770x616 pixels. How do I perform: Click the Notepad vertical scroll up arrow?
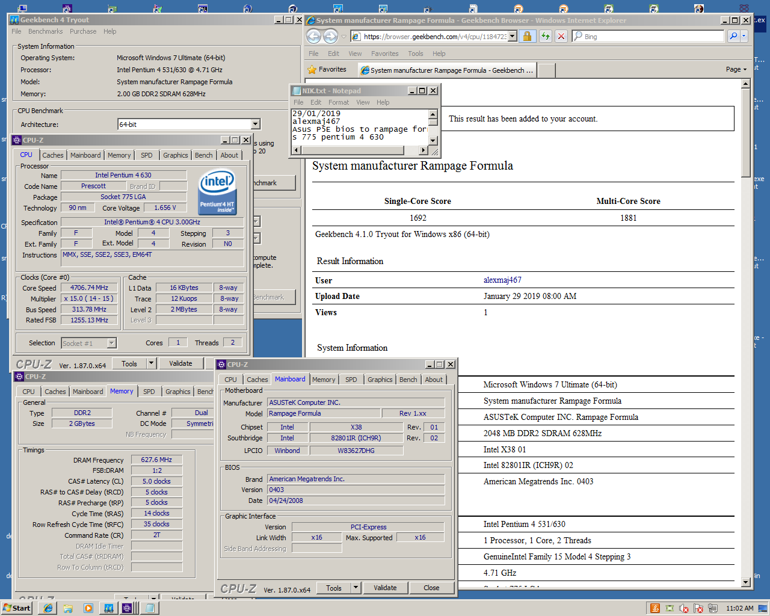433,114
